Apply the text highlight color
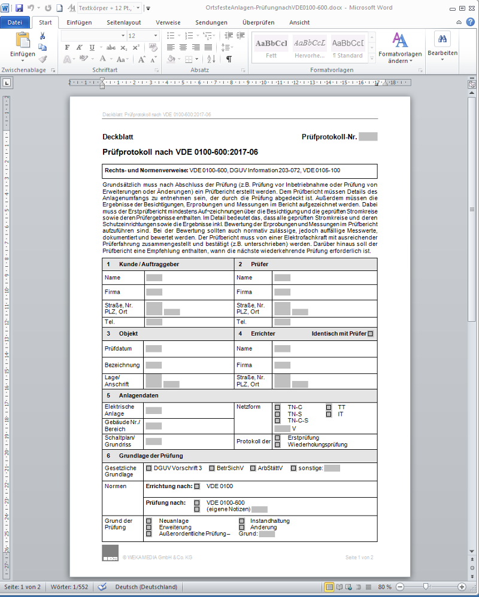Viewport: 479px width, 597px height. tap(83, 59)
